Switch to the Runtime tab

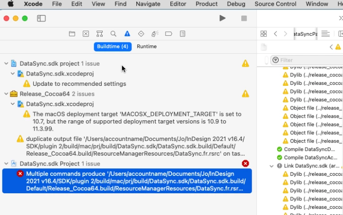147,47
